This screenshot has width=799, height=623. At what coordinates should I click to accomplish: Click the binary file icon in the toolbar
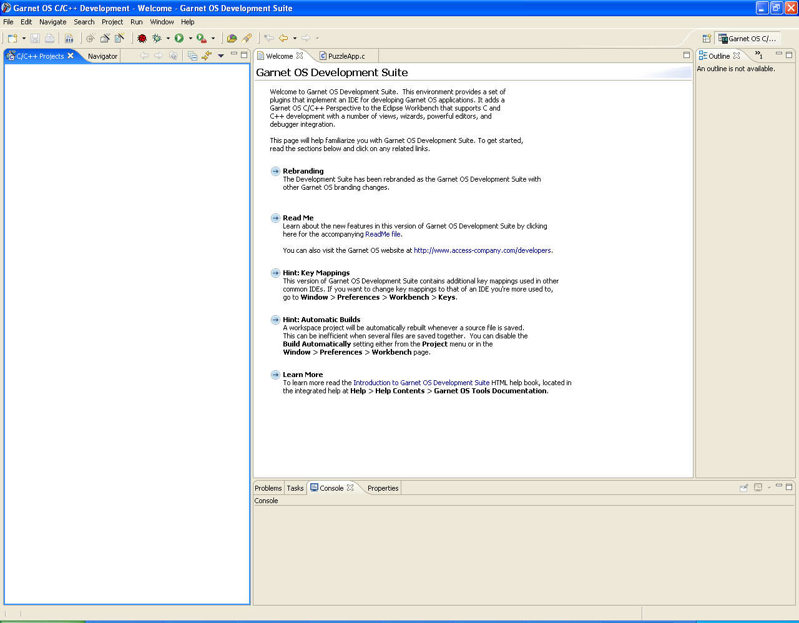tap(69, 39)
